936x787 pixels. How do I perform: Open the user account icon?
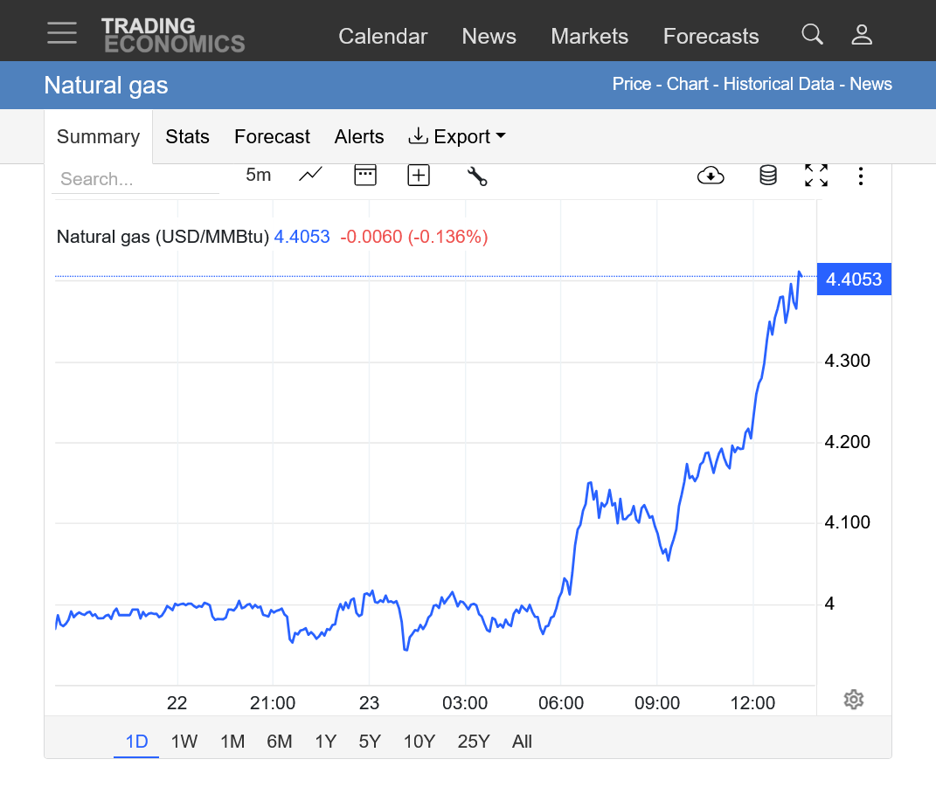coord(862,35)
